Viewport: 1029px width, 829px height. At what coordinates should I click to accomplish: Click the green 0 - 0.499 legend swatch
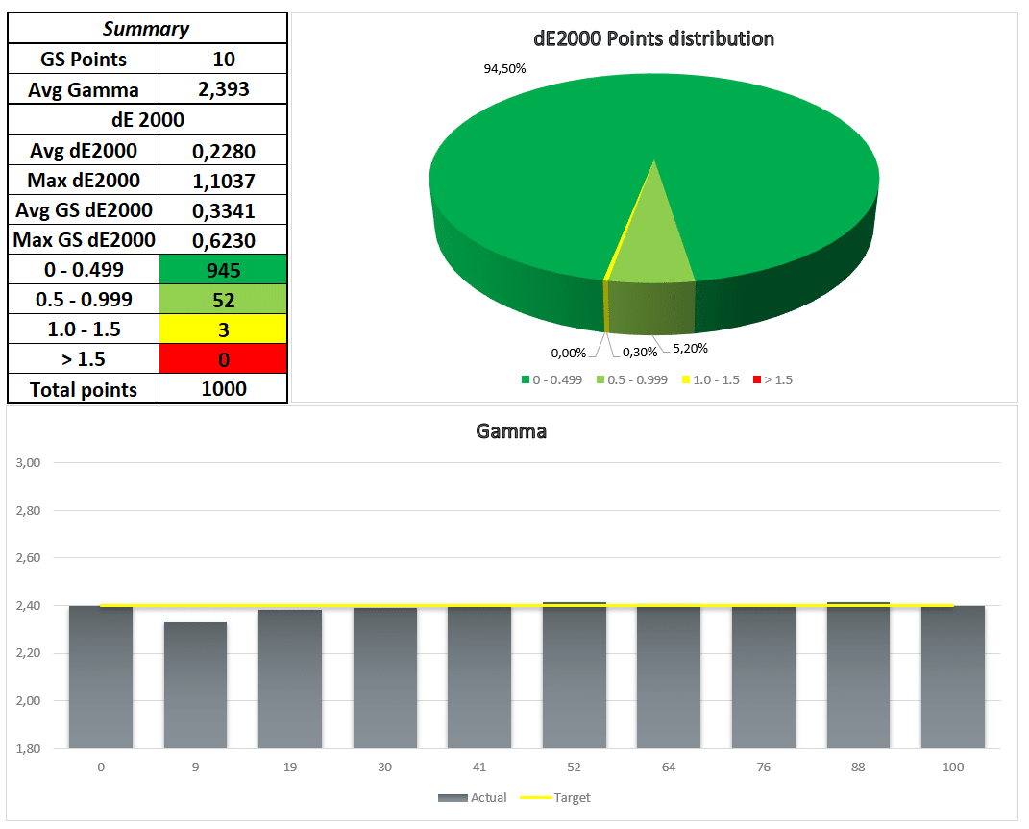[x=526, y=379]
